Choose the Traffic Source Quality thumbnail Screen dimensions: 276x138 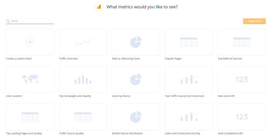tap(83, 117)
